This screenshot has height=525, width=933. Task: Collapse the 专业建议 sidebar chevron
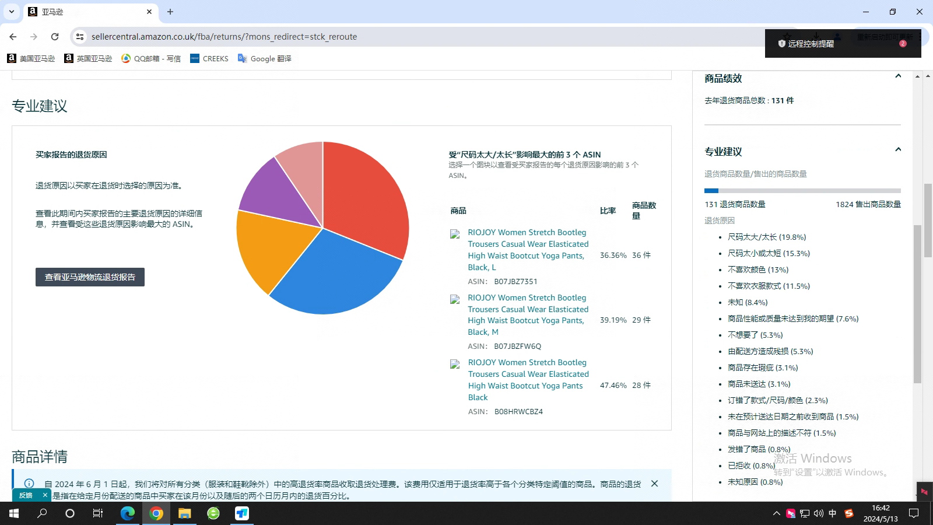[x=898, y=150]
